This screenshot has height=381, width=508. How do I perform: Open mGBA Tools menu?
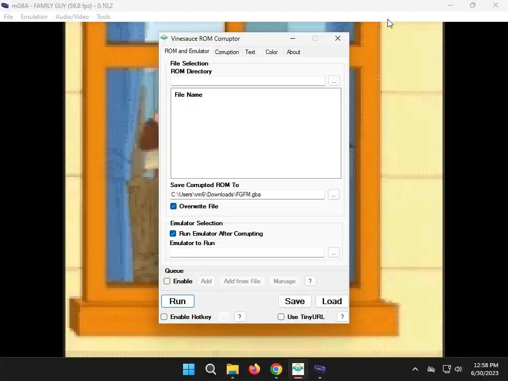(x=103, y=17)
